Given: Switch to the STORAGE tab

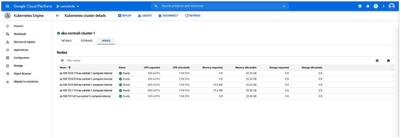Looking at the screenshot, I should tap(87, 41).
